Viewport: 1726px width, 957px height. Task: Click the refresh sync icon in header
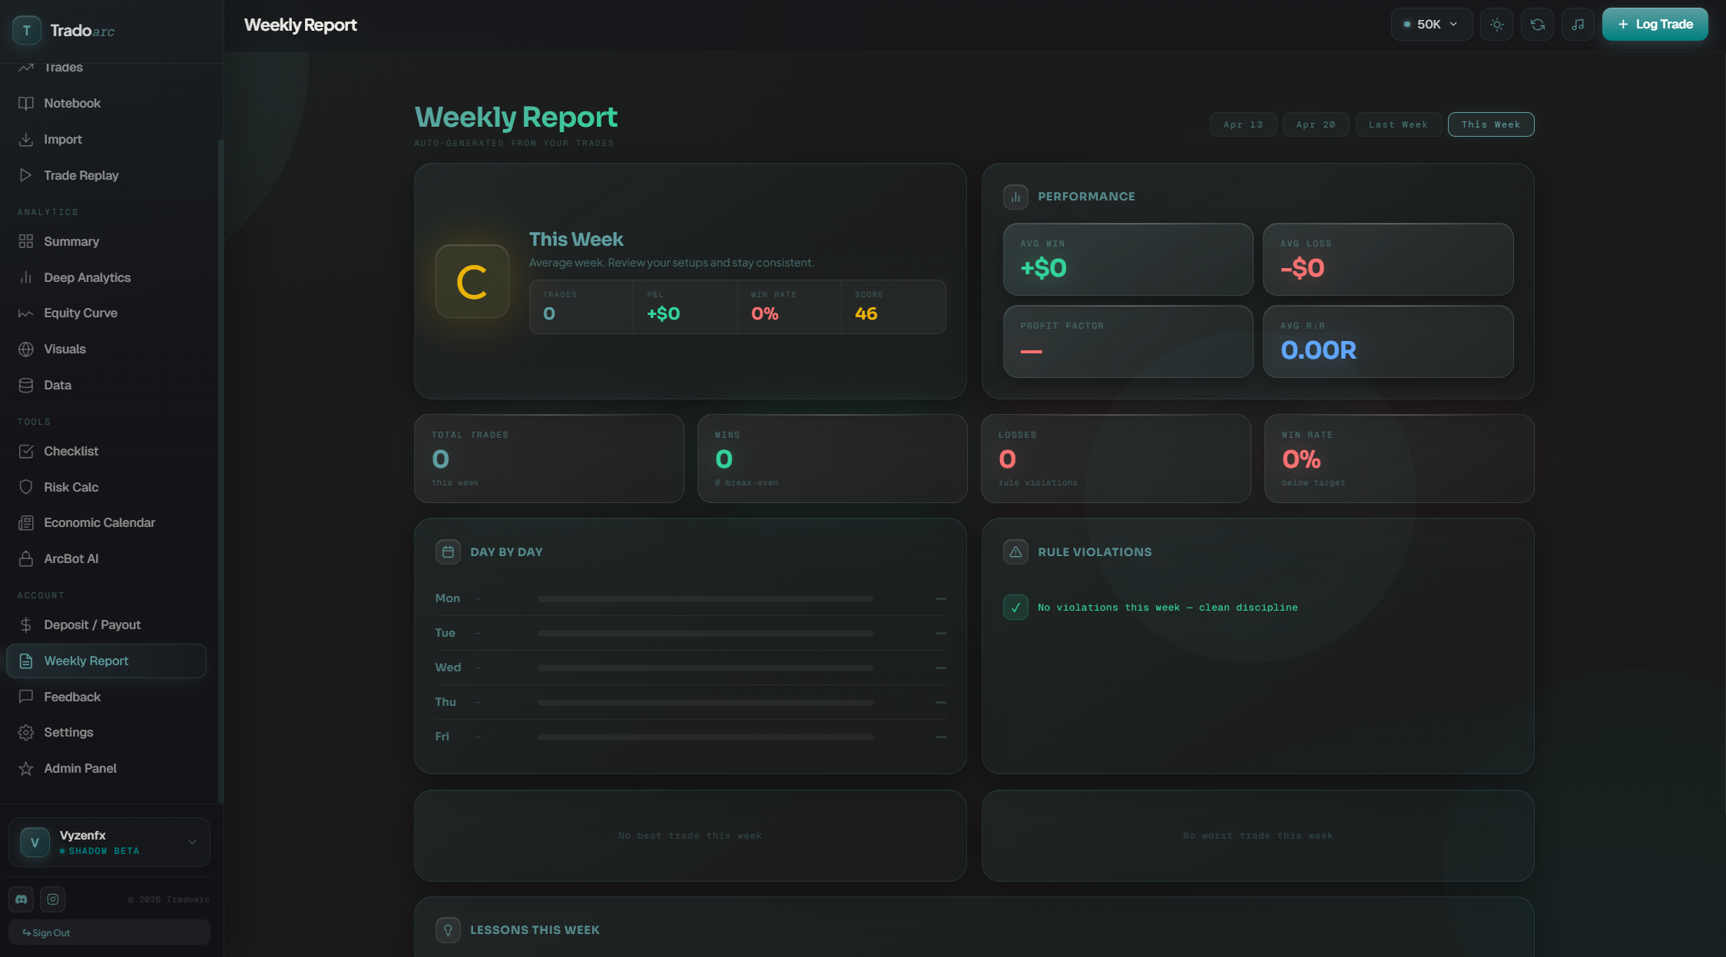[x=1537, y=25]
